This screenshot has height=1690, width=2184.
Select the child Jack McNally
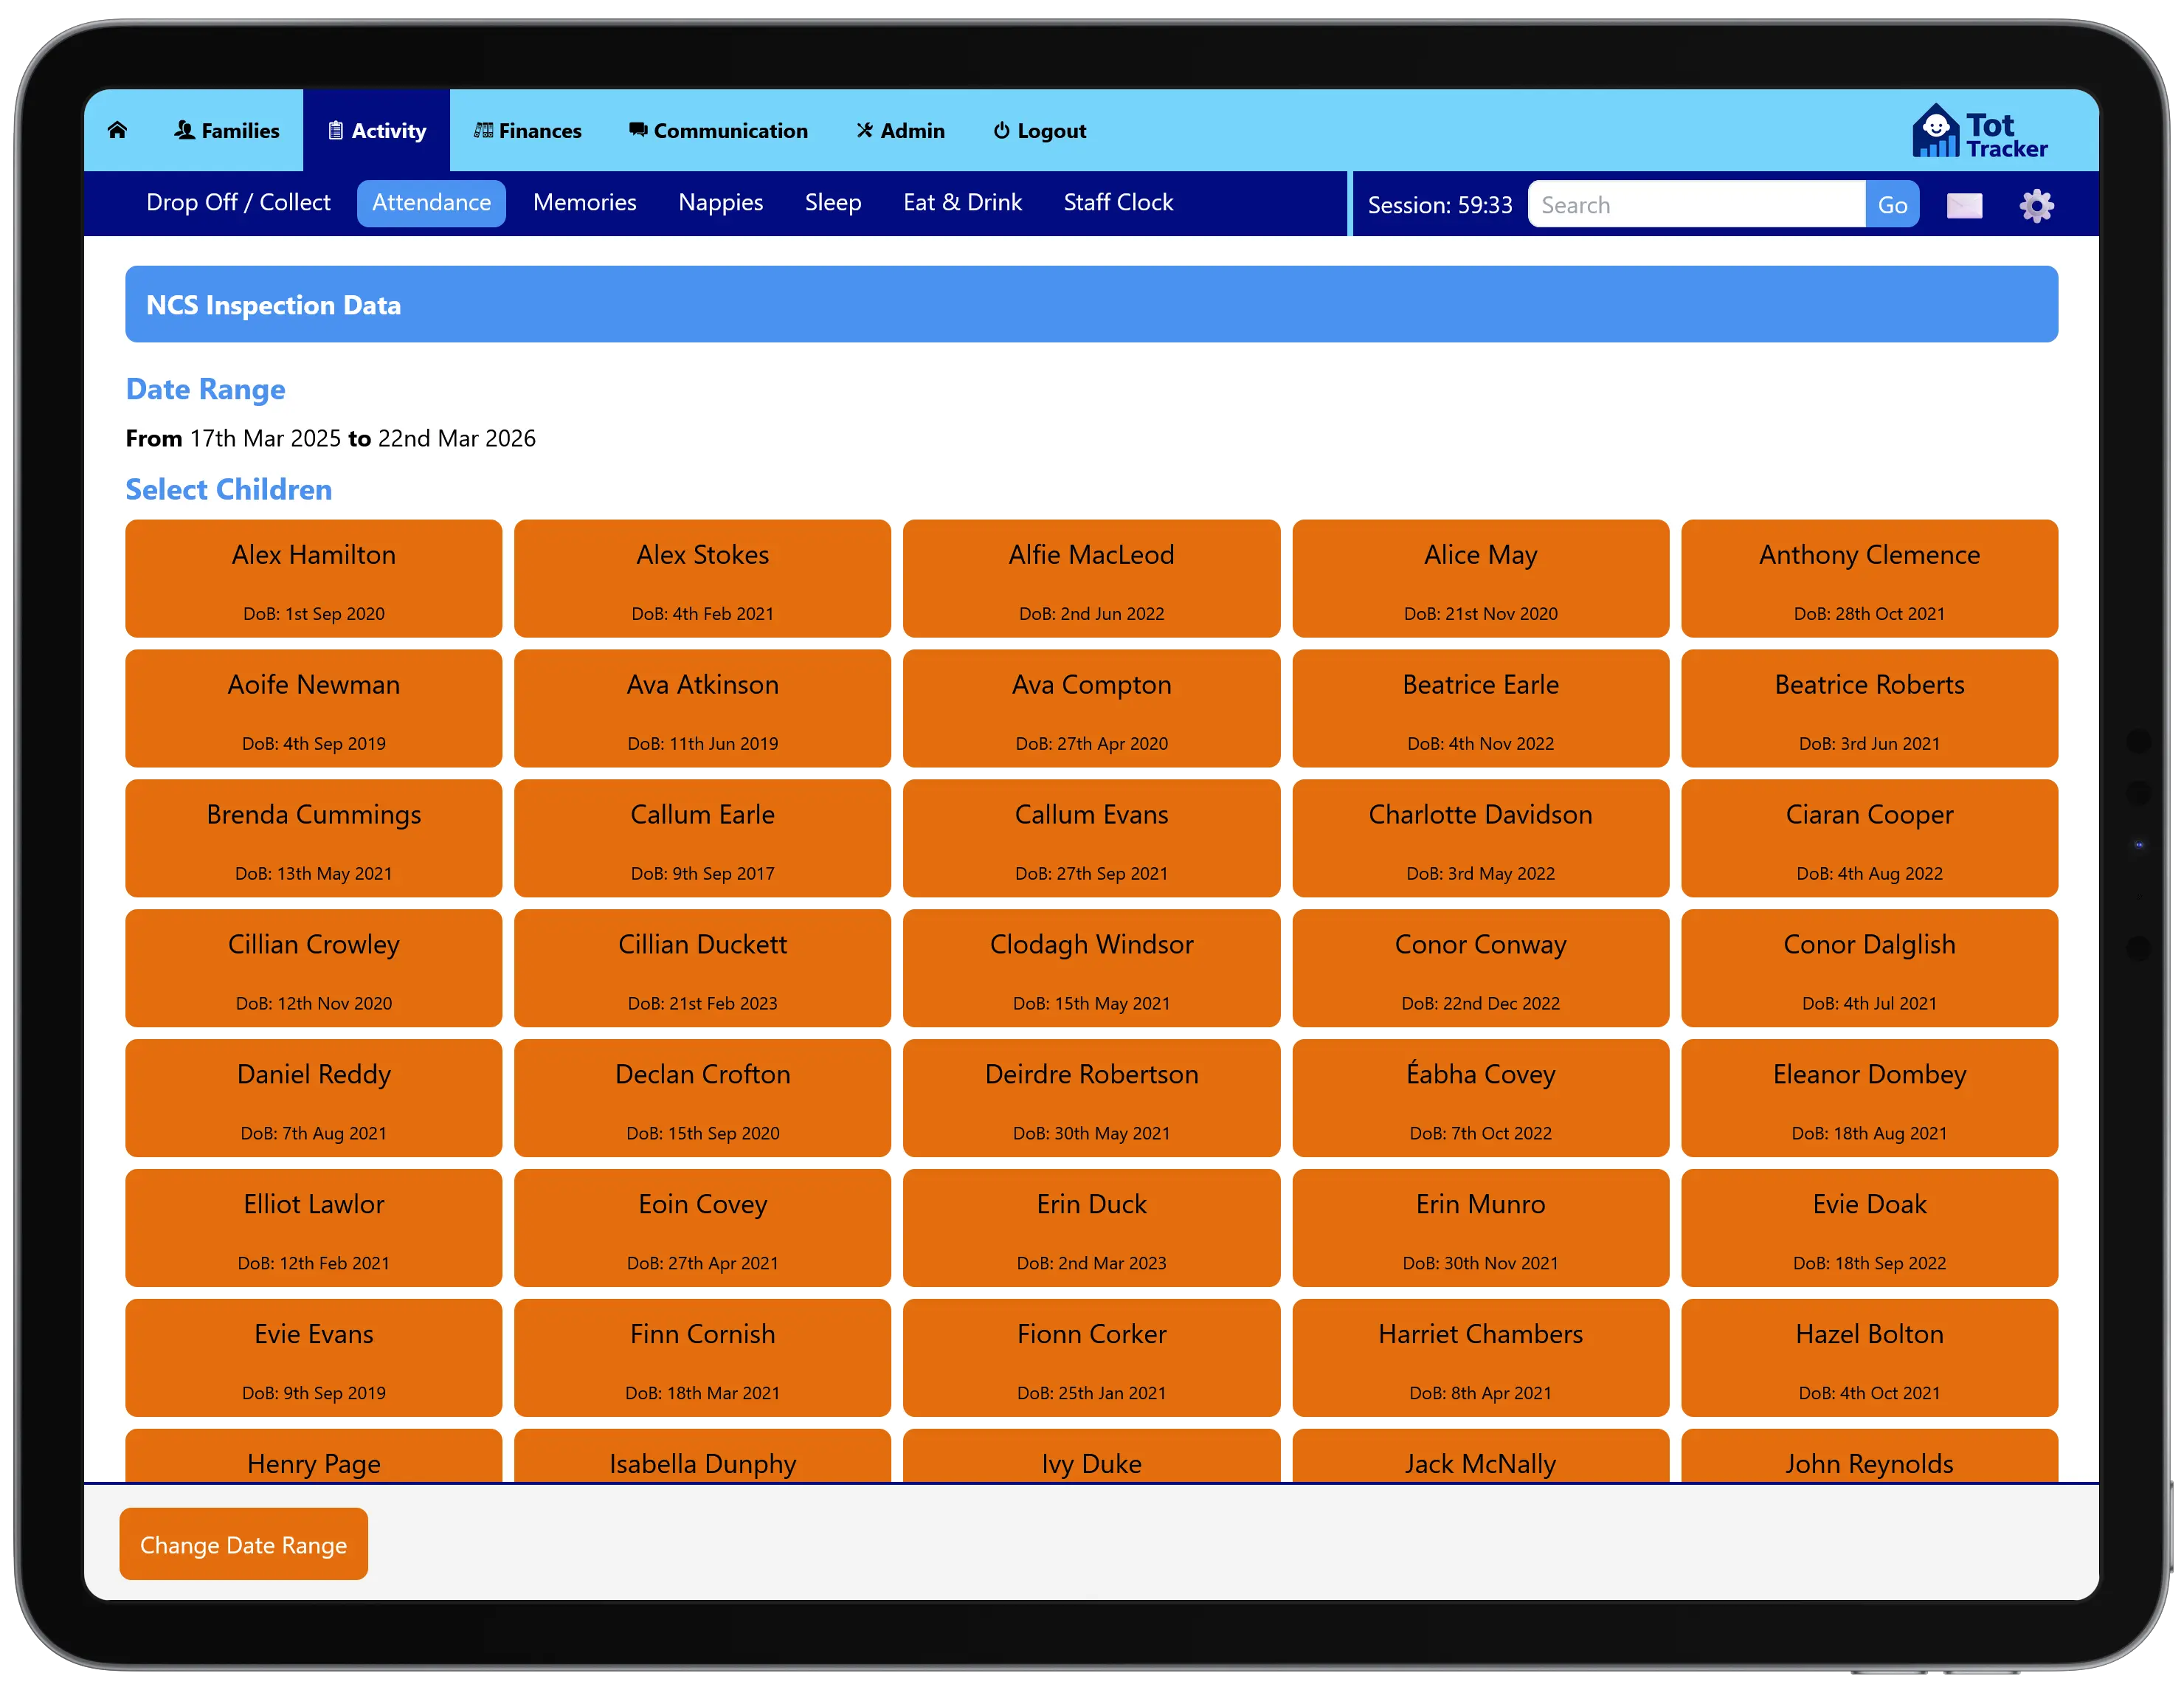(1481, 1463)
